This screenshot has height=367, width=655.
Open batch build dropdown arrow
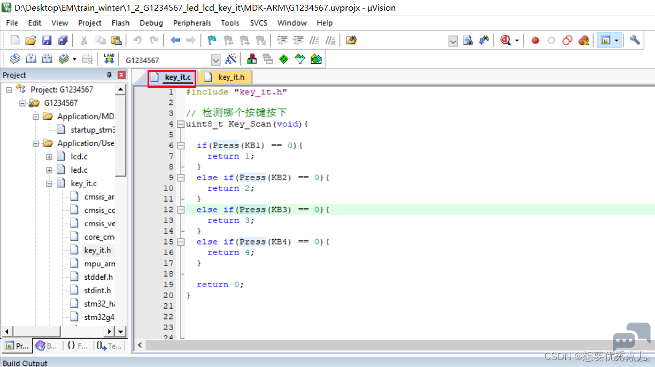(74, 59)
